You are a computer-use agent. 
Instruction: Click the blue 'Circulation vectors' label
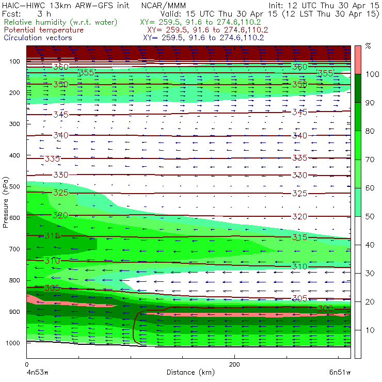pyautogui.click(x=38, y=38)
